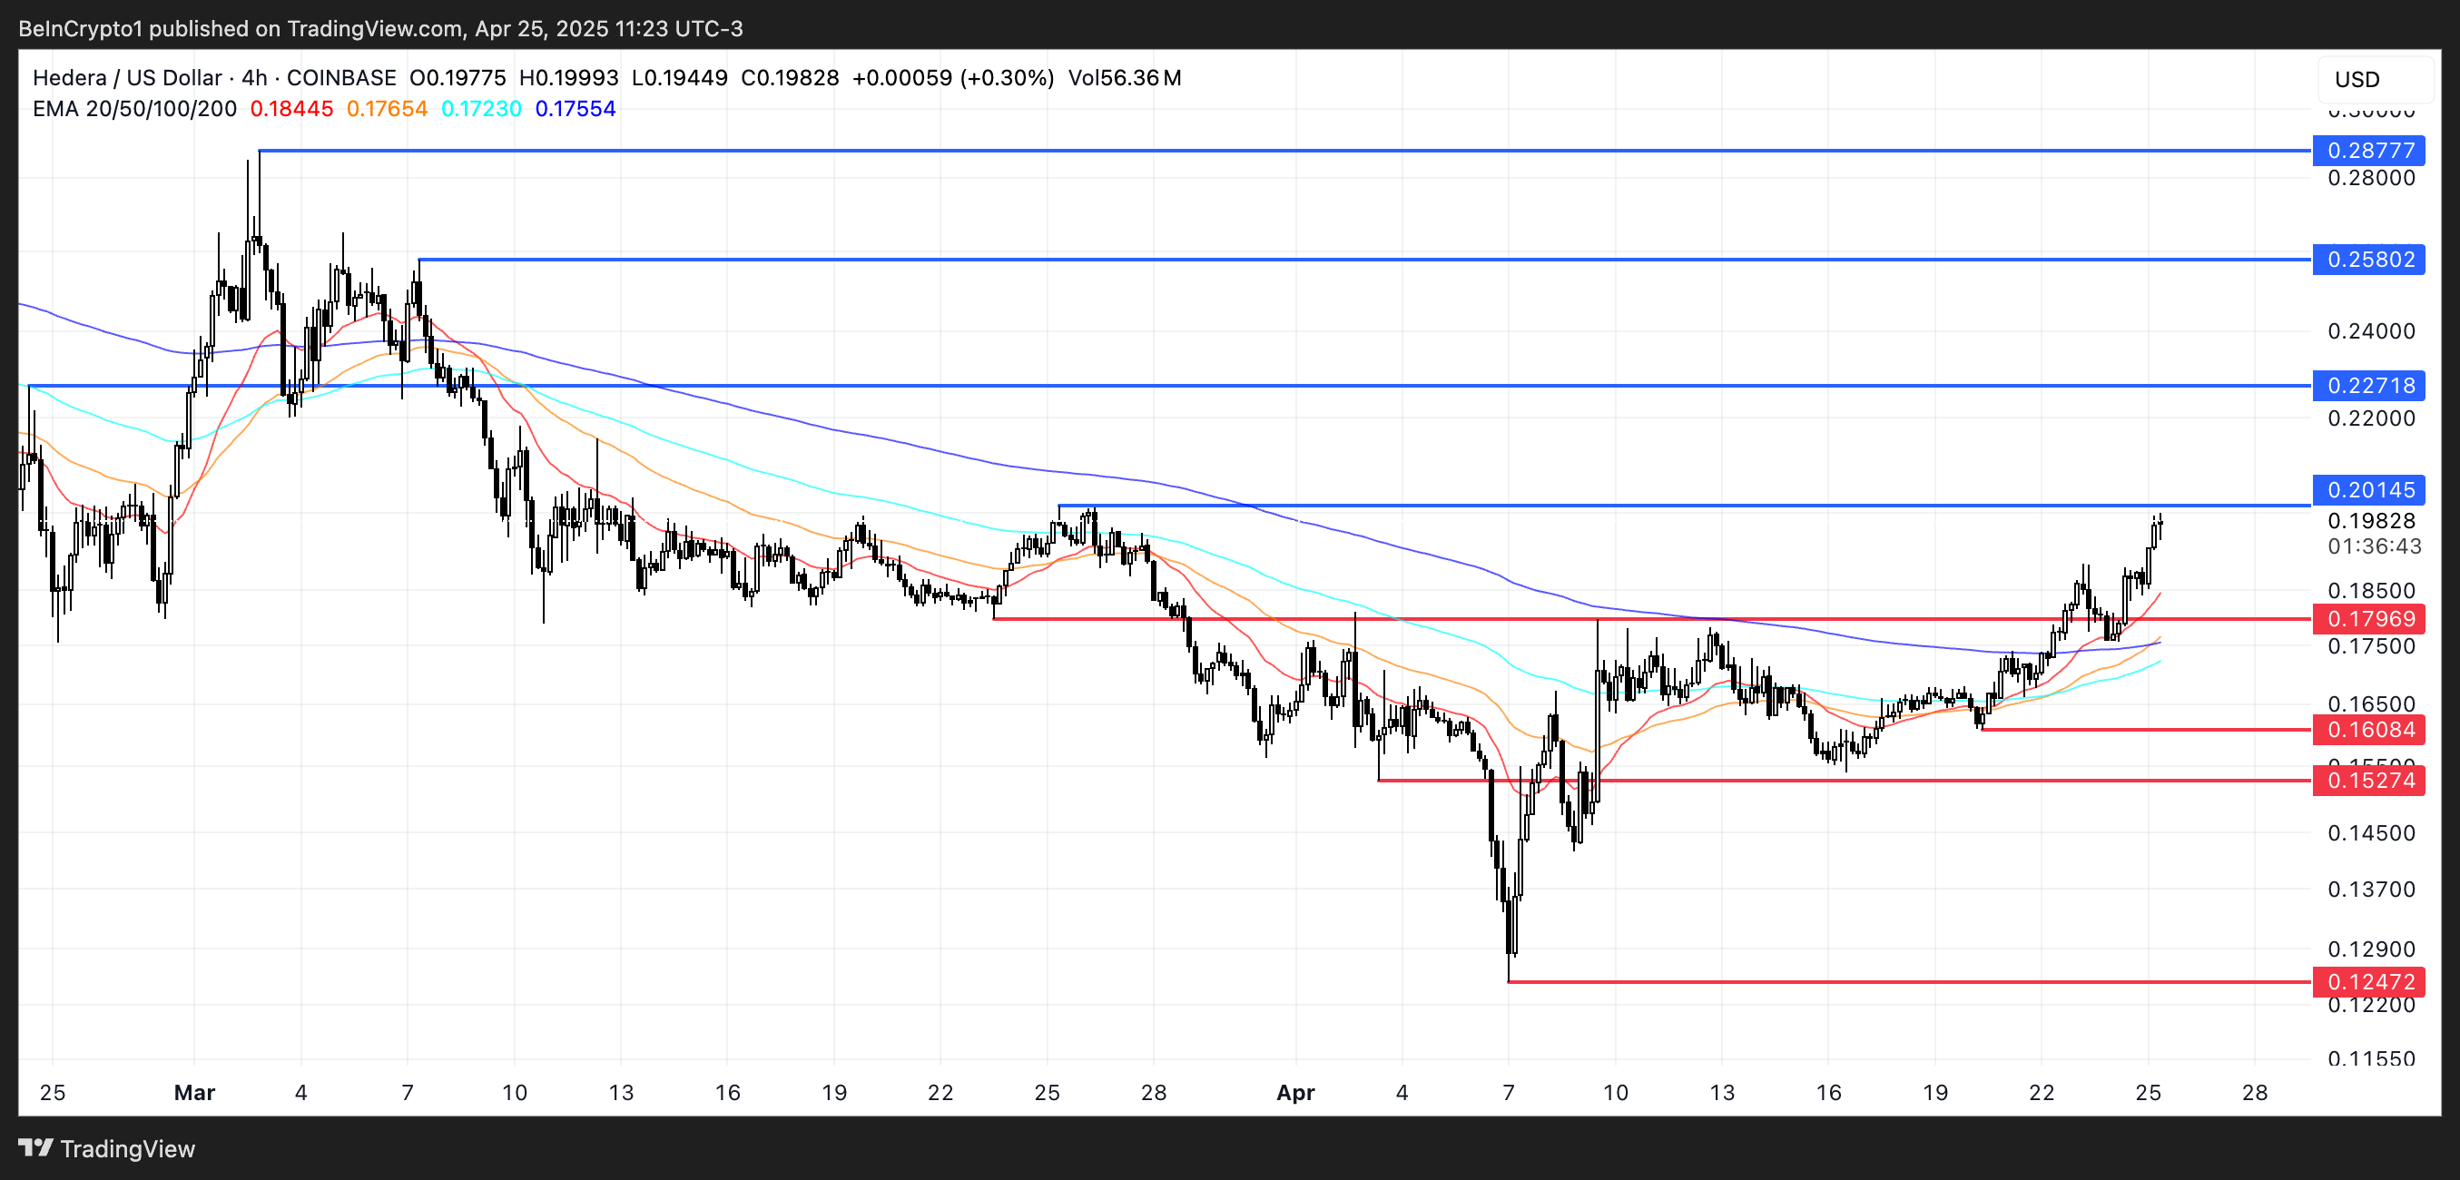Click the 0.25802 blue price label
The image size is (2460, 1180).
tap(2369, 260)
